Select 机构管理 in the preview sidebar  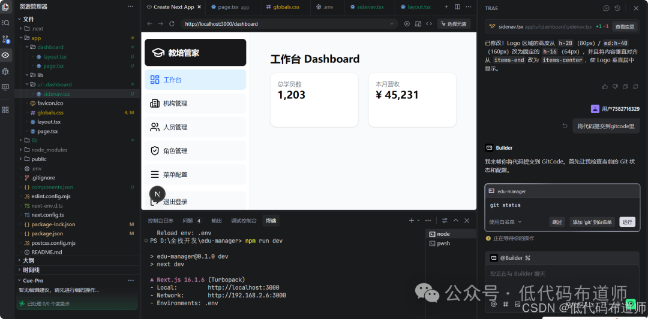[175, 104]
